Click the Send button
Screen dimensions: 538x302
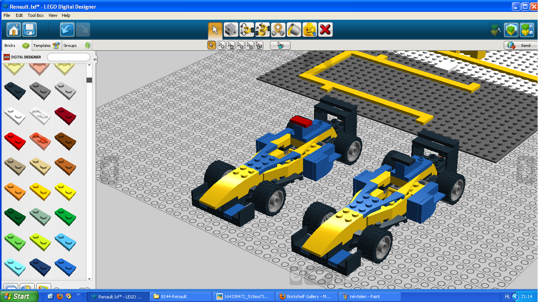pos(520,45)
